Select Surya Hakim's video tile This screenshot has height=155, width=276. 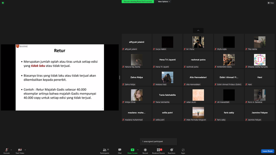click(167, 42)
